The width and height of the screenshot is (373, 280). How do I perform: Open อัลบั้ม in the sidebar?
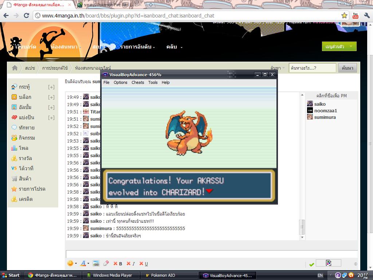tap(25, 108)
